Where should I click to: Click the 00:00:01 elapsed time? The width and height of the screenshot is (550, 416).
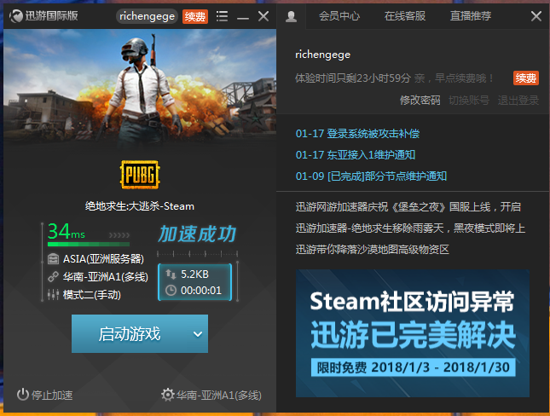point(201,291)
